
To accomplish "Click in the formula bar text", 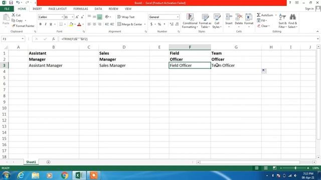I will point(75,39).
